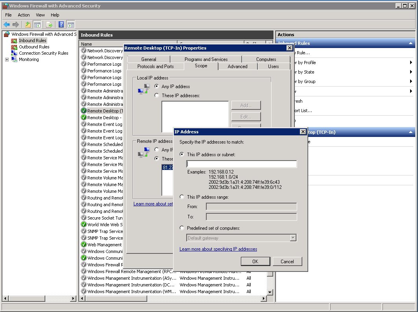This screenshot has height=312, width=418.
Task: Click the console tree horizontal scrollbar thumb
Action: (26, 298)
